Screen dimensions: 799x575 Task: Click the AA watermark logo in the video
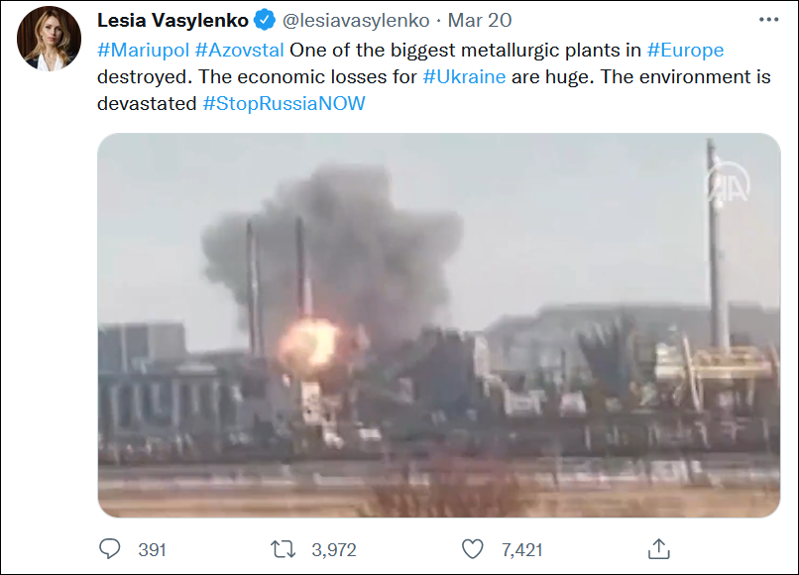pos(727,183)
